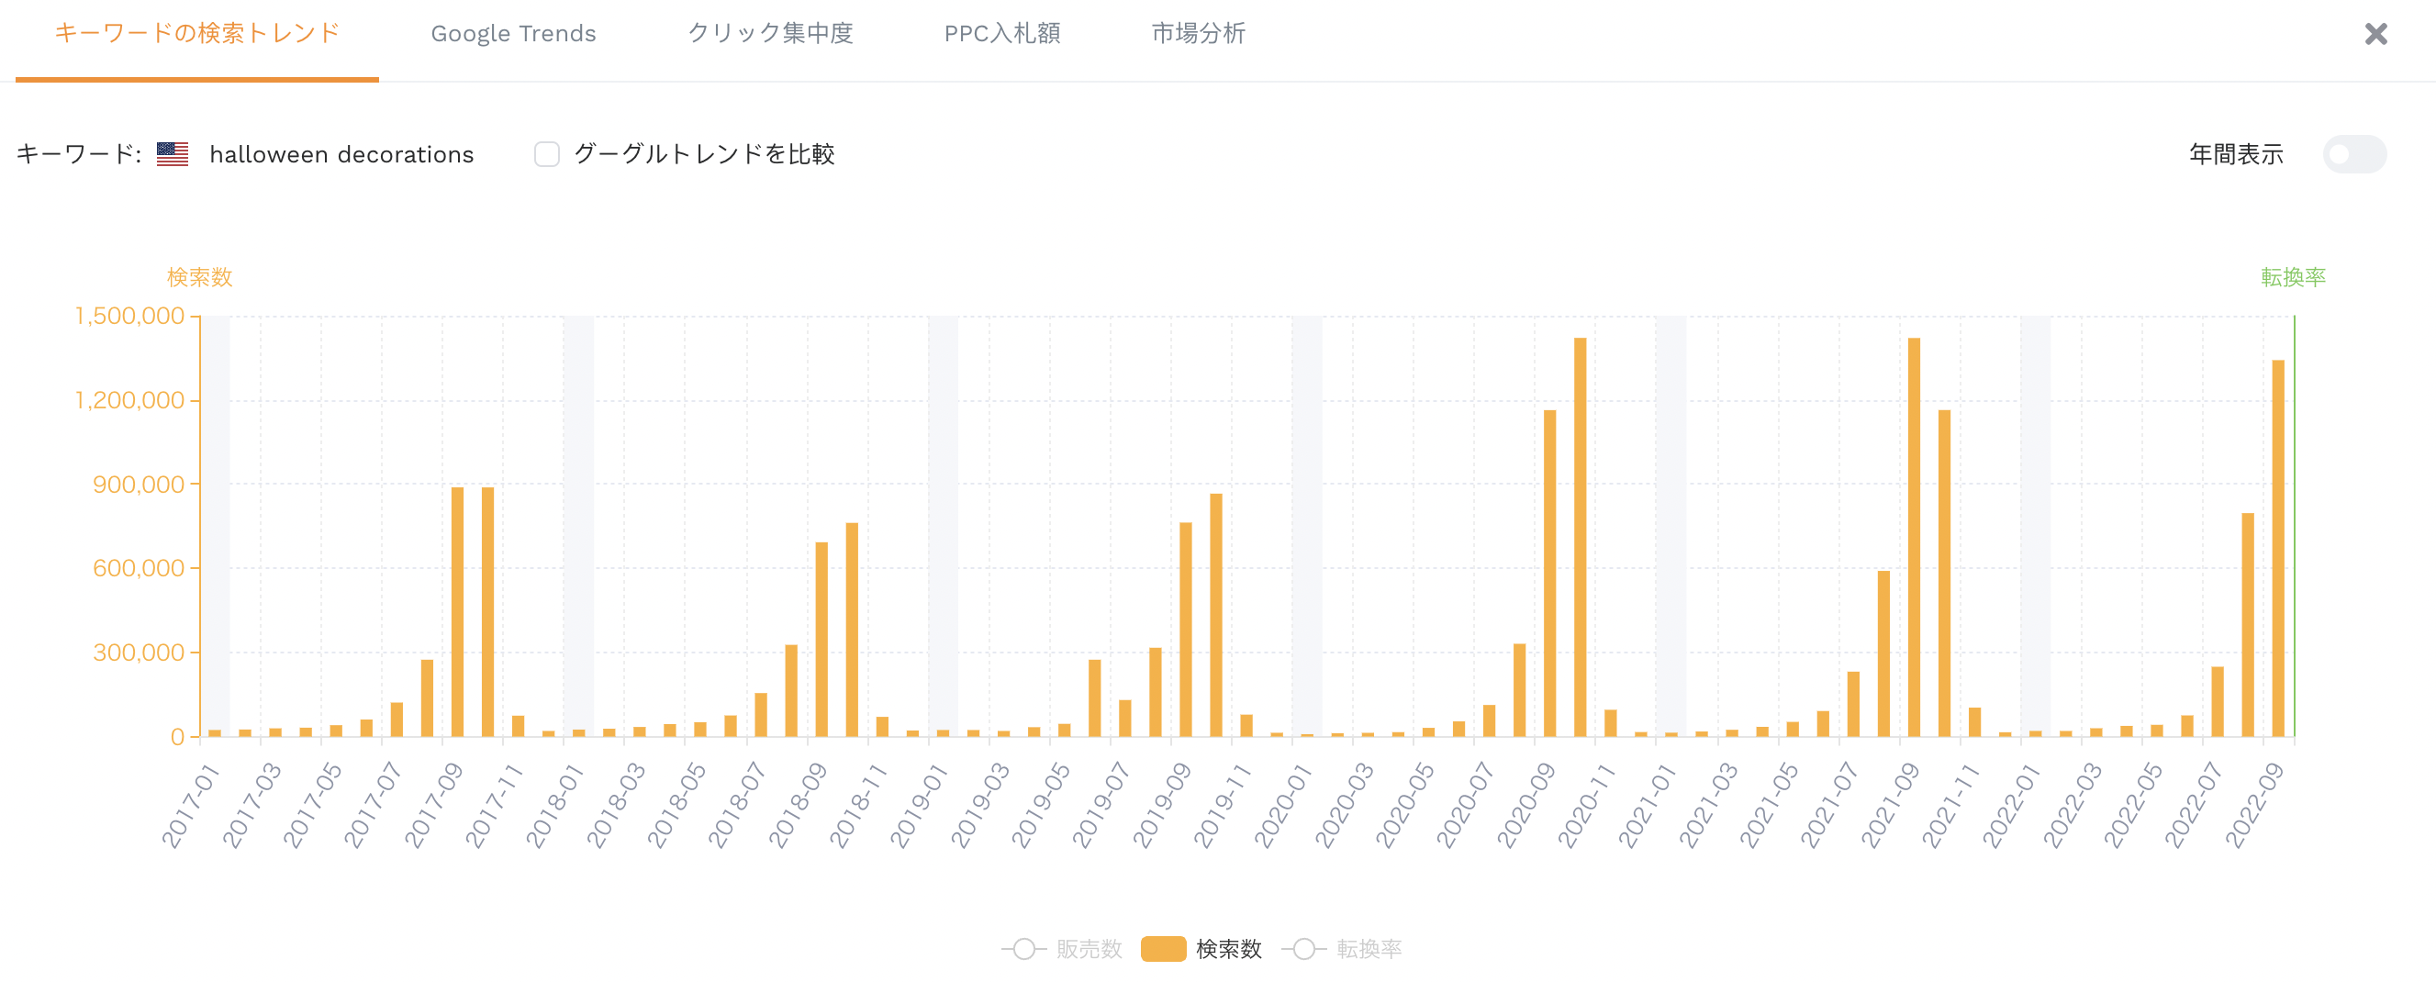Toggle 販売数 series in legend
The width and height of the screenshot is (2436, 982).
(1062, 949)
